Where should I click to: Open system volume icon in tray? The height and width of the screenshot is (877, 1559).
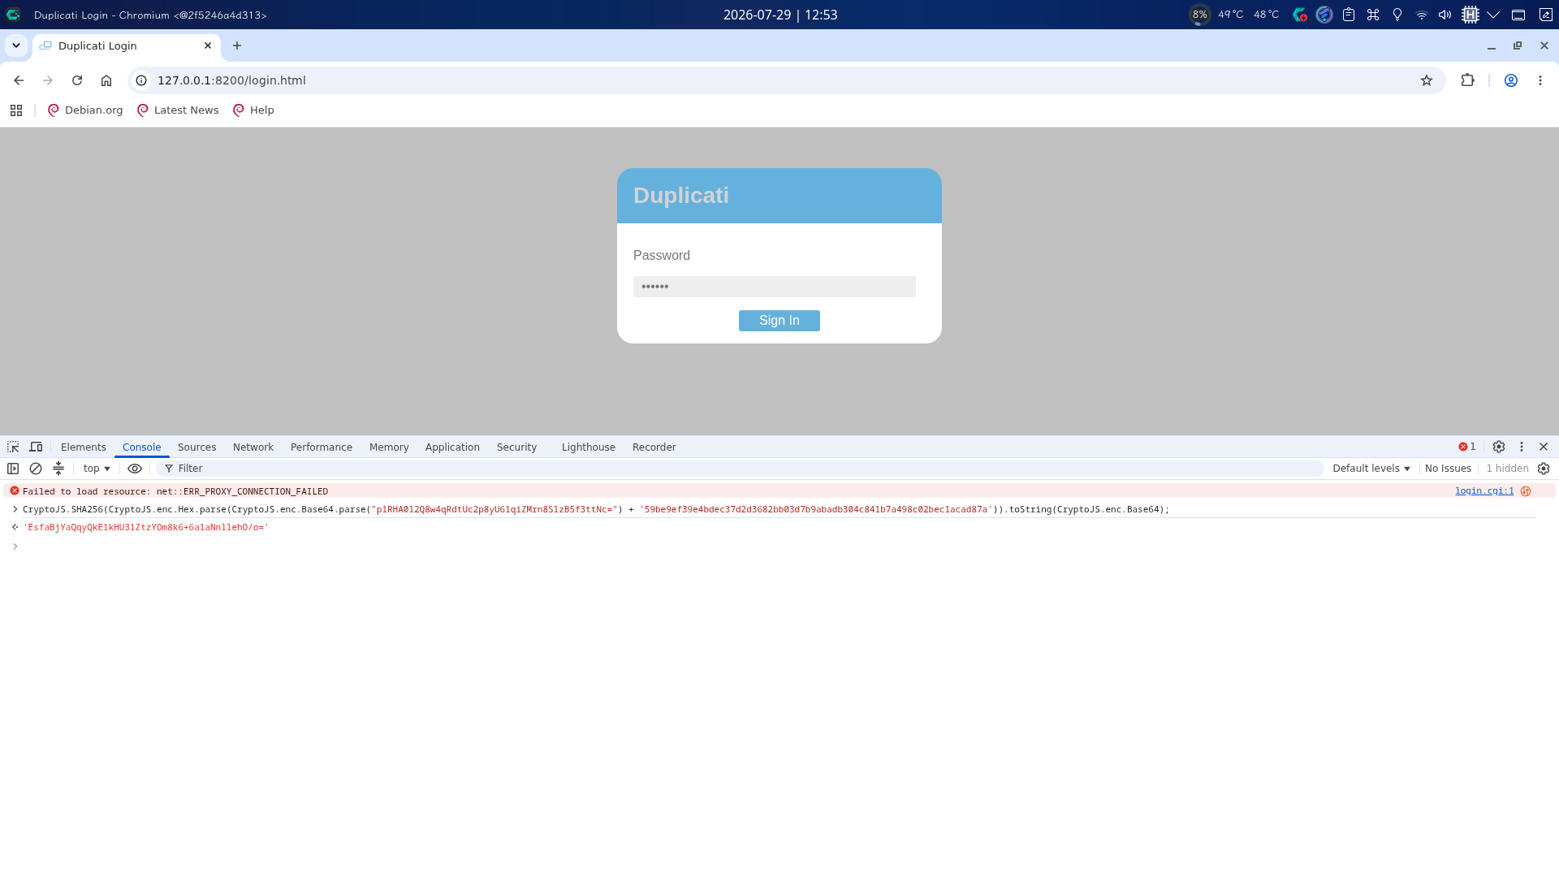tap(1445, 15)
